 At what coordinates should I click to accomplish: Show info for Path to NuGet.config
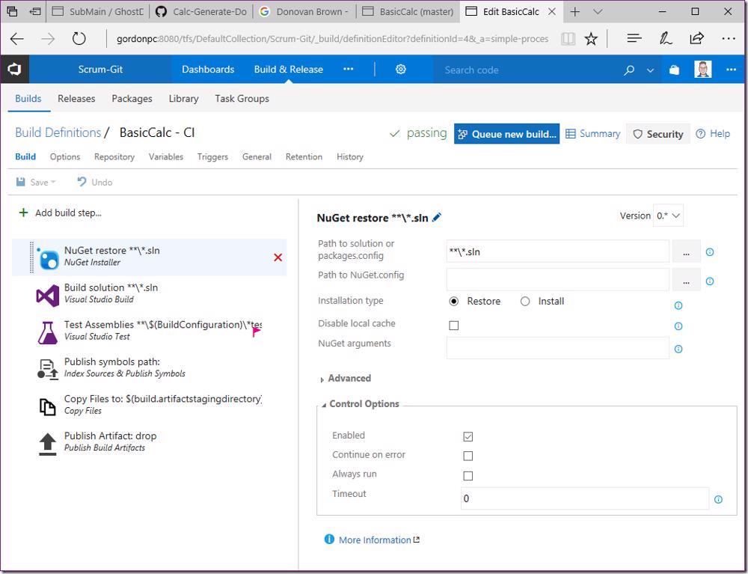pos(710,281)
